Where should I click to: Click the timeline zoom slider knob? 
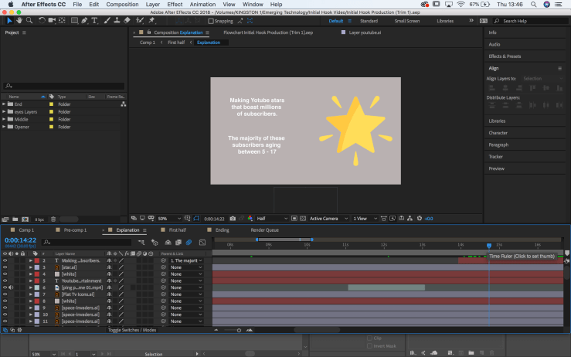click(239, 331)
